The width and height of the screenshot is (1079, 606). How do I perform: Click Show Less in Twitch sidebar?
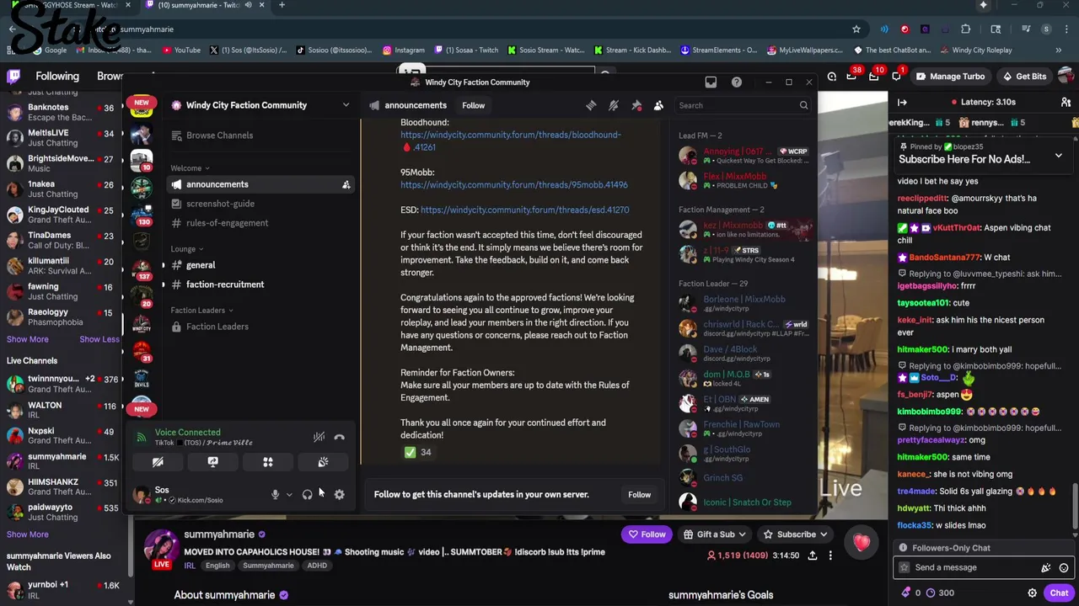click(99, 339)
